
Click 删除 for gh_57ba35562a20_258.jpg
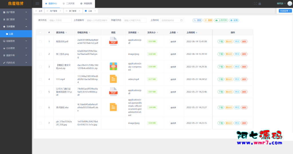(x=244, y=123)
